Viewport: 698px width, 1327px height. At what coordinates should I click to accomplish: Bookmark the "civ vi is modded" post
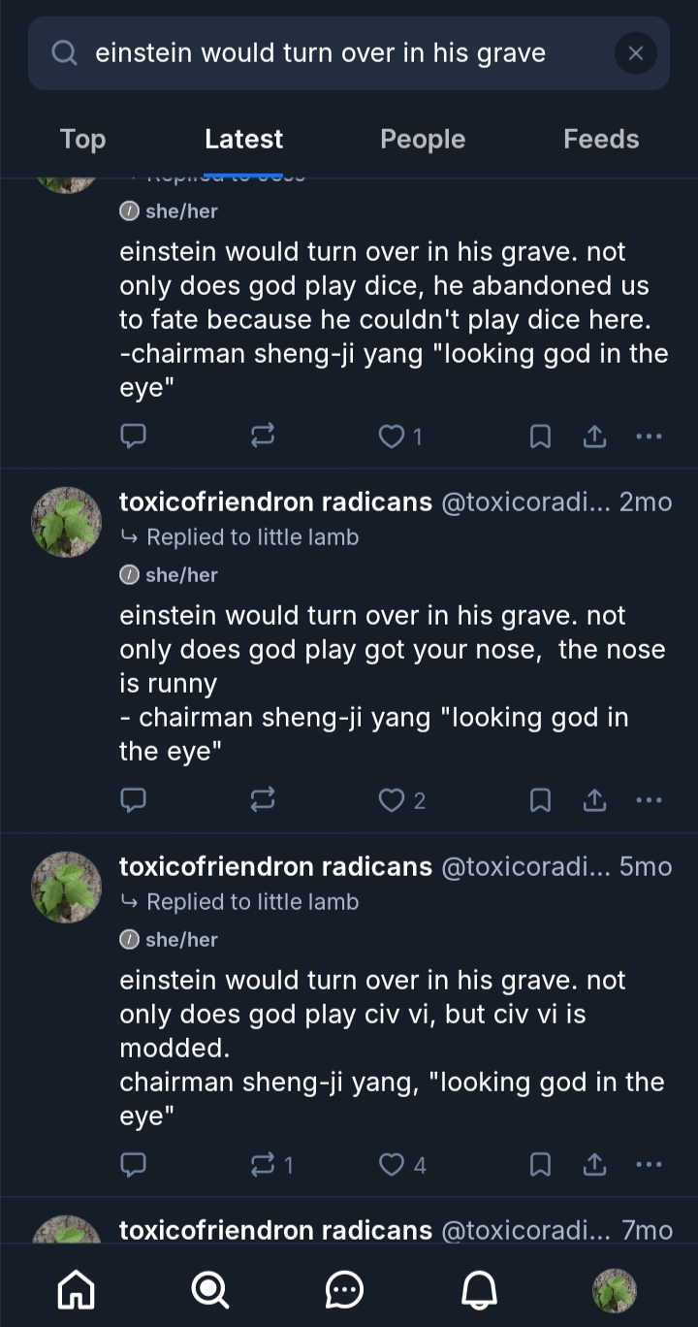point(540,1164)
